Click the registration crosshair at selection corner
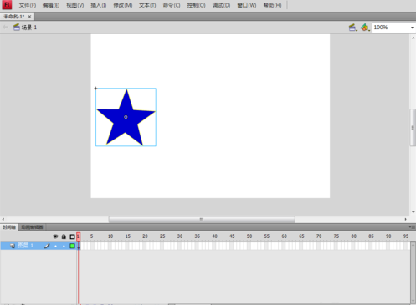Image resolution: width=416 pixels, height=305 pixels. tap(95, 89)
